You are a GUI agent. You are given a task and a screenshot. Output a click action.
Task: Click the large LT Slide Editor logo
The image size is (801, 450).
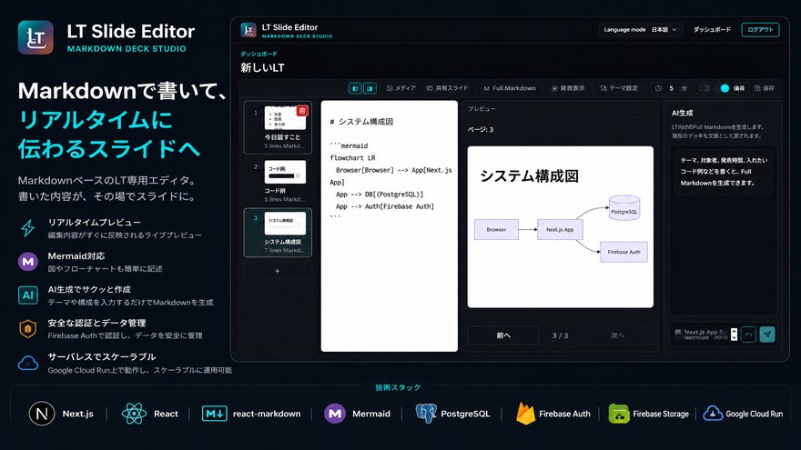tap(35, 37)
